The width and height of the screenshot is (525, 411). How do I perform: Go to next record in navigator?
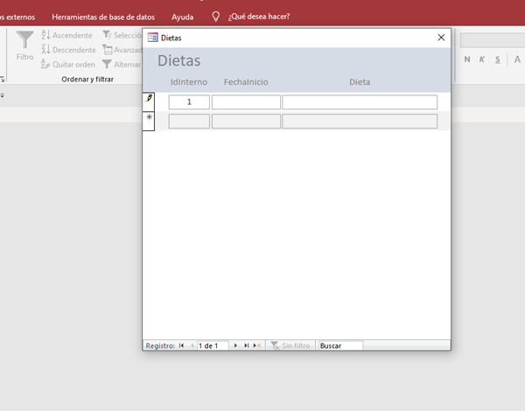(235, 346)
